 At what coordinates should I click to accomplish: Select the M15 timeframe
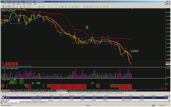[87, 7]
